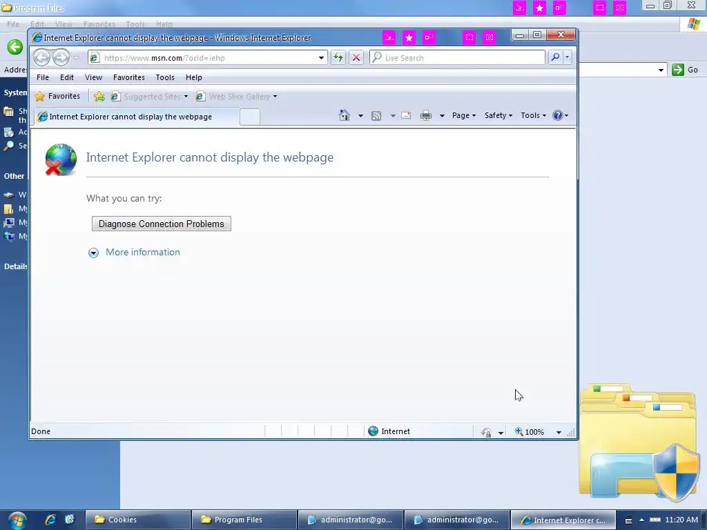Switch to Program Files taskbar button
This screenshot has height=530, width=707.
(x=244, y=520)
